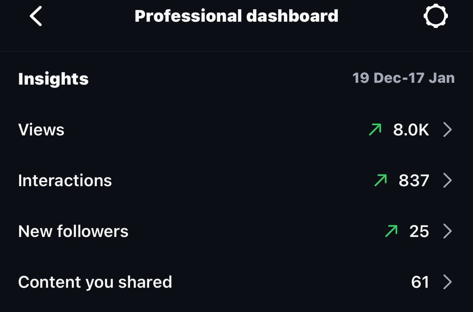The image size is (473, 312).
Task: Click the 837 interactions count
Action: (x=414, y=181)
